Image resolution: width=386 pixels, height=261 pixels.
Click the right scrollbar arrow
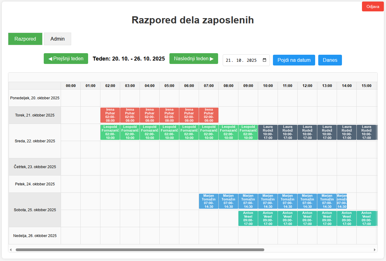[375, 250]
